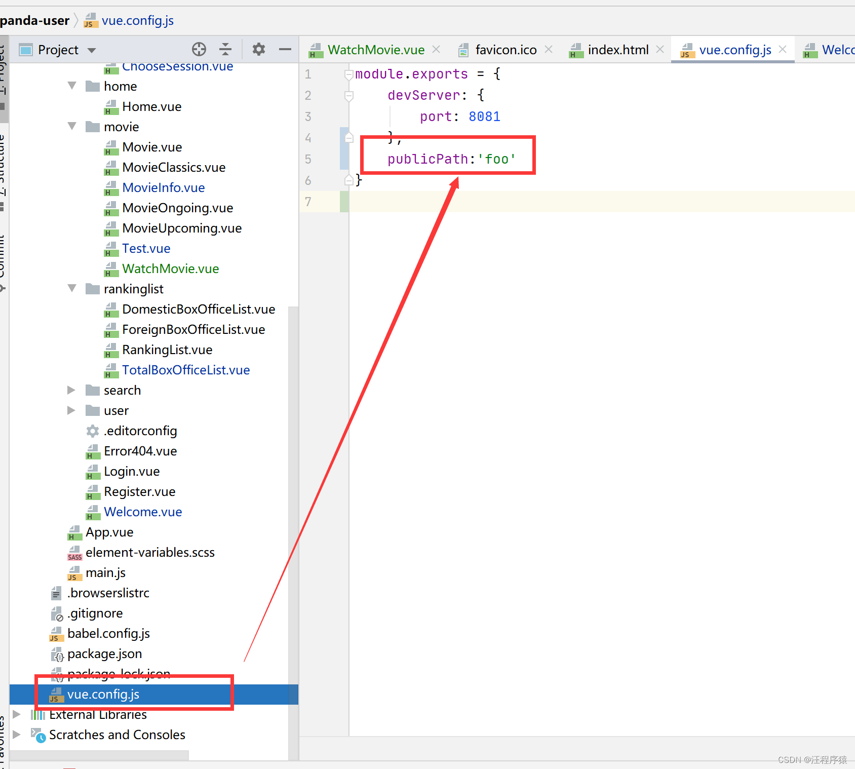Image resolution: width=855 pixels, height=769 pixels.
Task: Switch to the index.html tab
Action: click(x=618, y=50)
